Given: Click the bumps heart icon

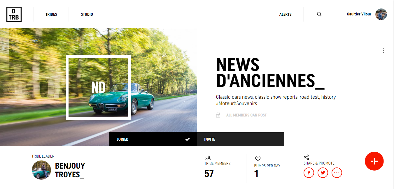Looking at the screenshot, I should point(258,159).
